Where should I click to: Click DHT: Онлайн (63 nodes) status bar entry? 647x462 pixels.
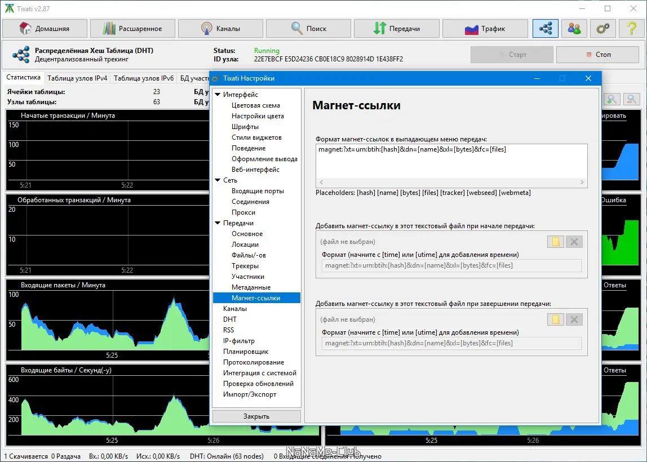[227, 456]
